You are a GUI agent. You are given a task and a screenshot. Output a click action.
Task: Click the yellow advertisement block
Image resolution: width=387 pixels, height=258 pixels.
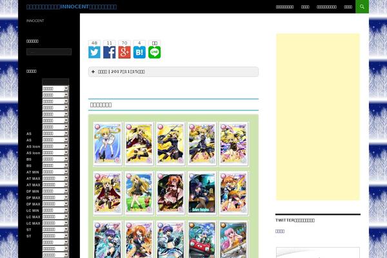point(318,117)
